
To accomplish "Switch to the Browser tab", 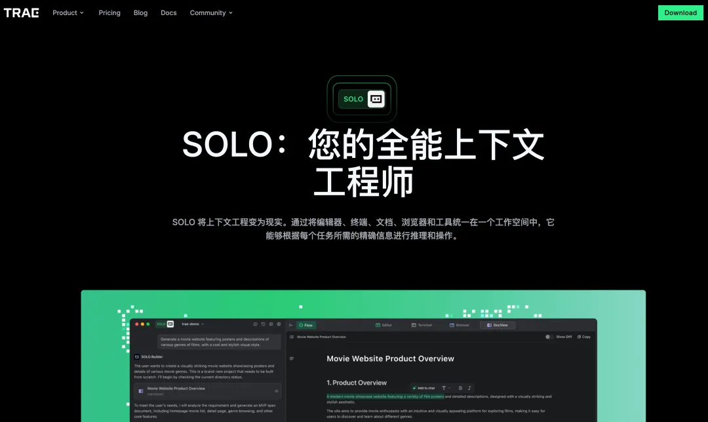I will point(460,324).
